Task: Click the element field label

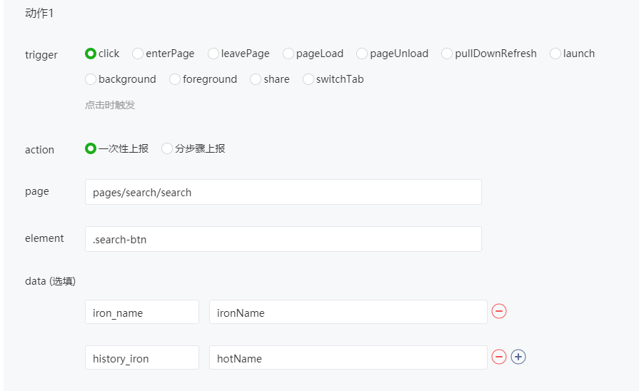Action: click(x=44, y=238)
